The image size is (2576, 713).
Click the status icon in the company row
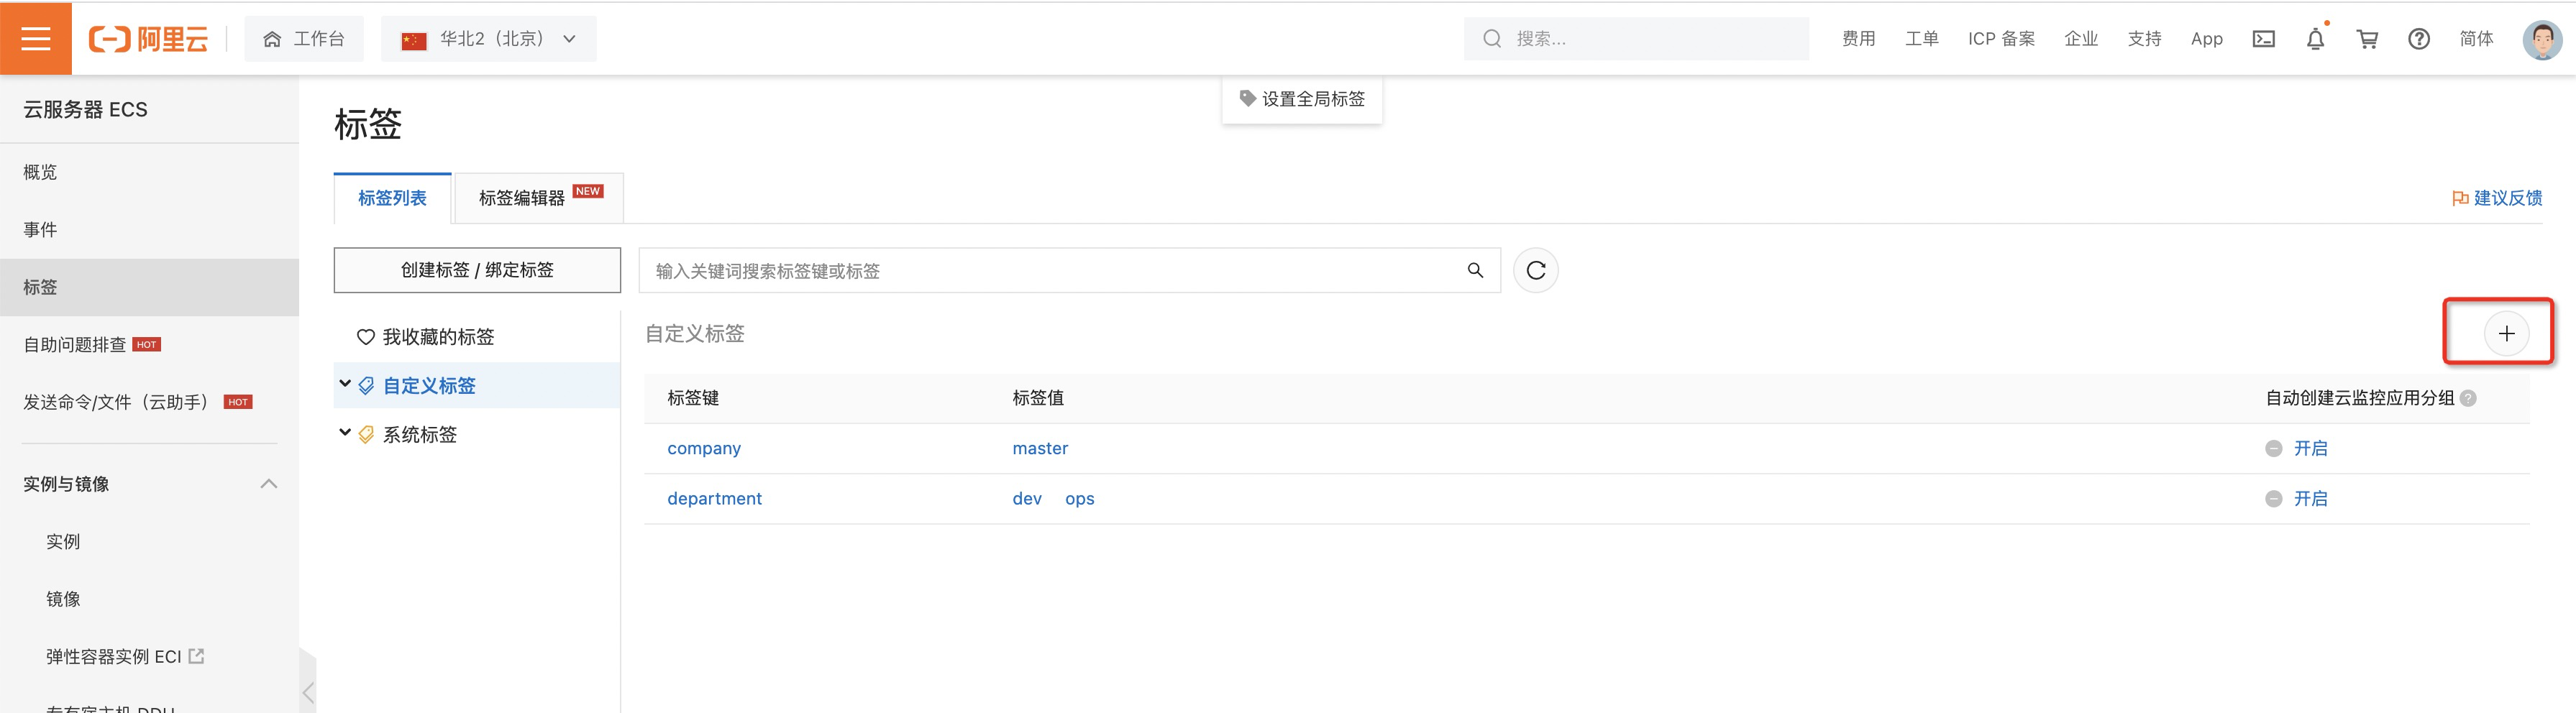(2274, 449)
